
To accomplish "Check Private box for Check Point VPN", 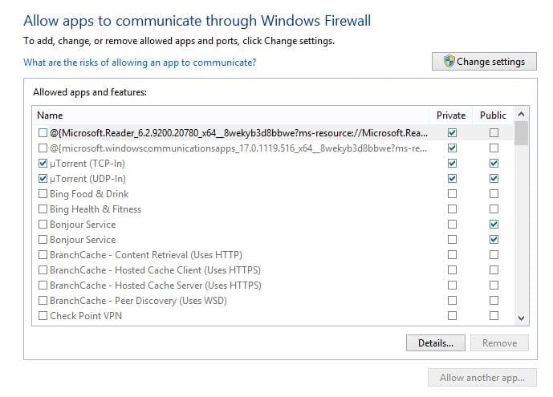I will [x=453, y=316].
